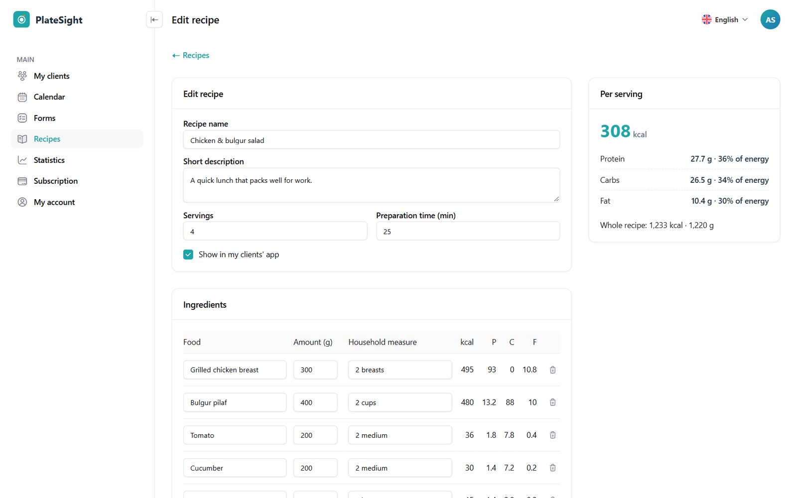This screenshot has height=498, width=797.
Task: Edit amount 400 for Bulgur pilaf
Action: pos(315,402)
